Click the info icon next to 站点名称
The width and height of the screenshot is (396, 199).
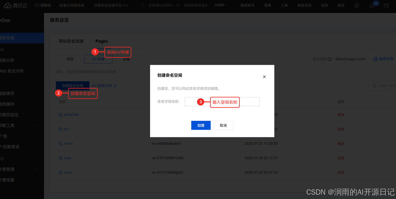(329, 59)
